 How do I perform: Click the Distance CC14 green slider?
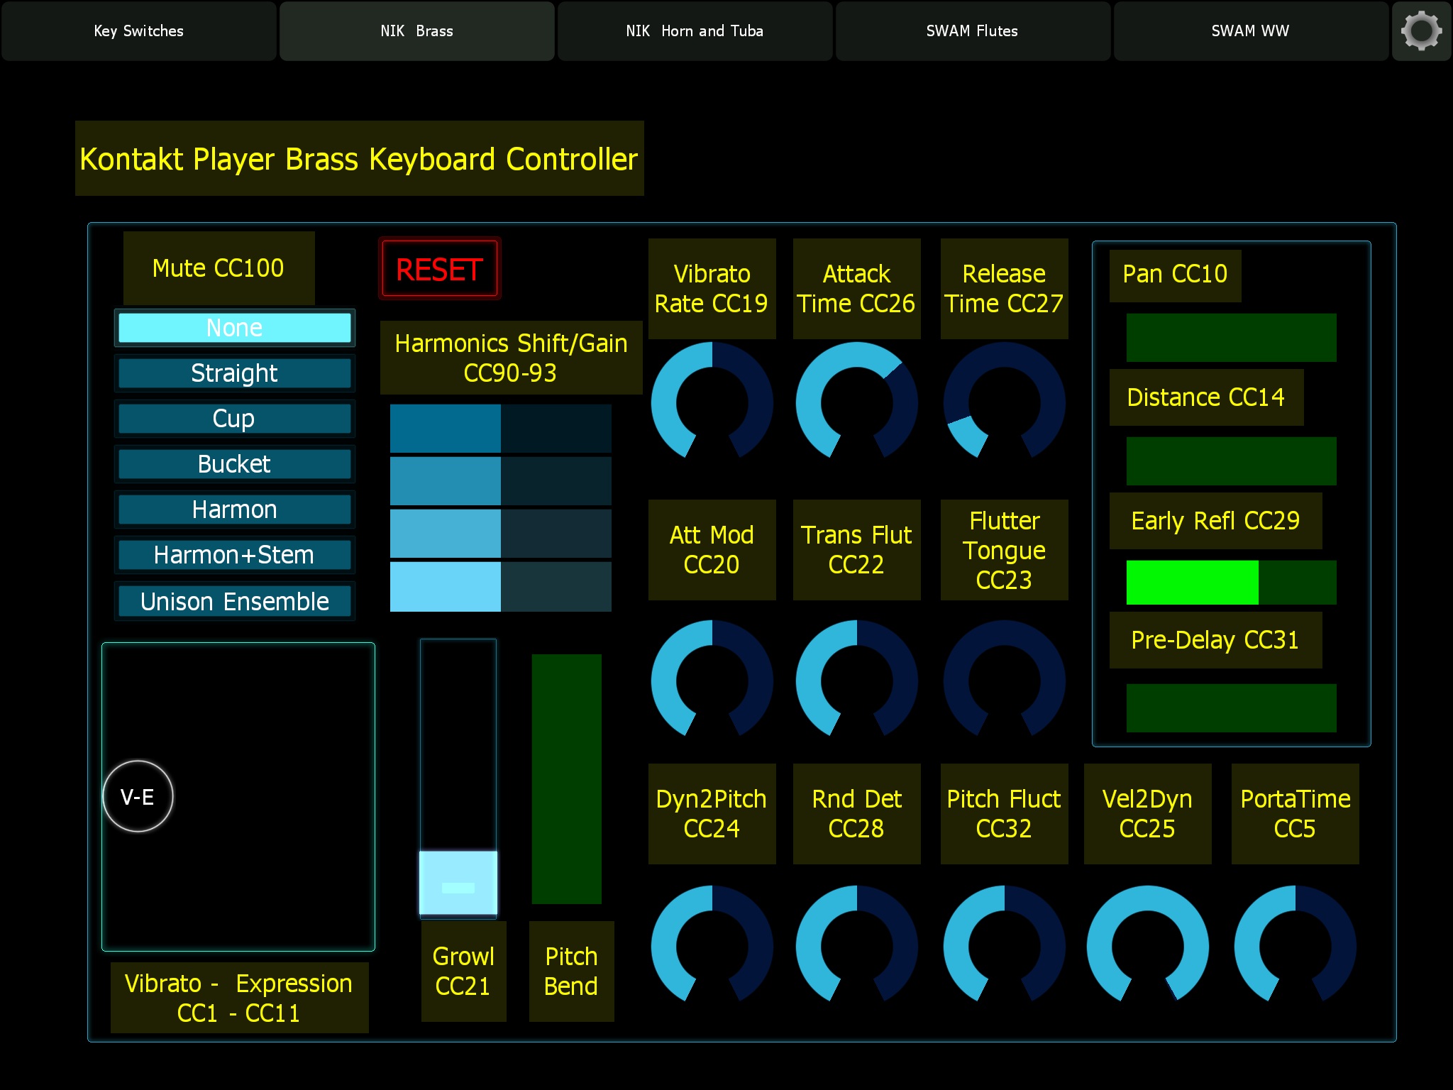tap(1232, 461)
